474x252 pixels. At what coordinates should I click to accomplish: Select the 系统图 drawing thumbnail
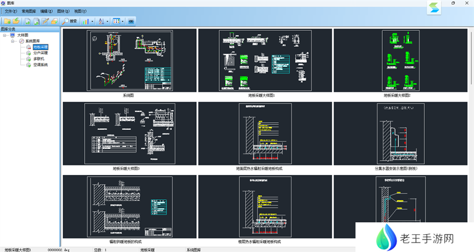tap(128, 60)
